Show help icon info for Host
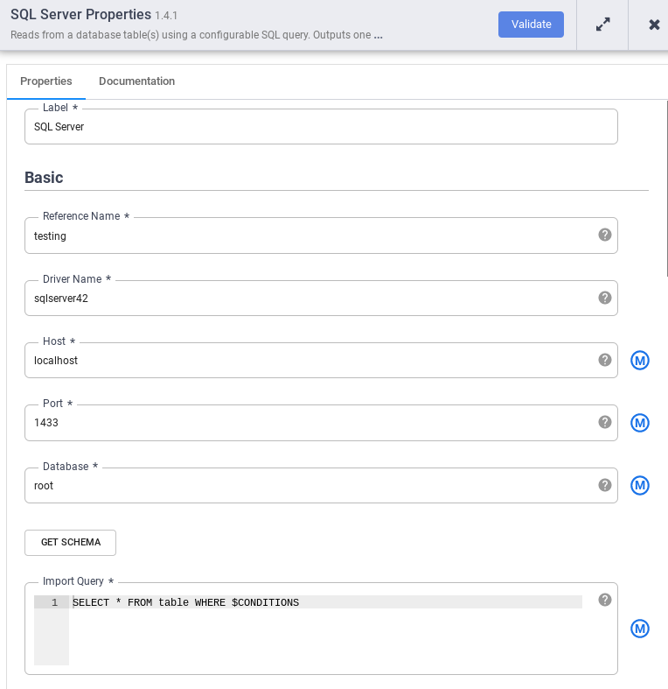This screenshot has width=668, height=689. (x=604, y=360)
